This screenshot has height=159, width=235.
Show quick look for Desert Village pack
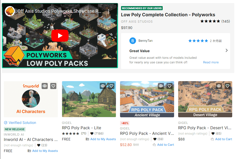[x=219, y=86]
